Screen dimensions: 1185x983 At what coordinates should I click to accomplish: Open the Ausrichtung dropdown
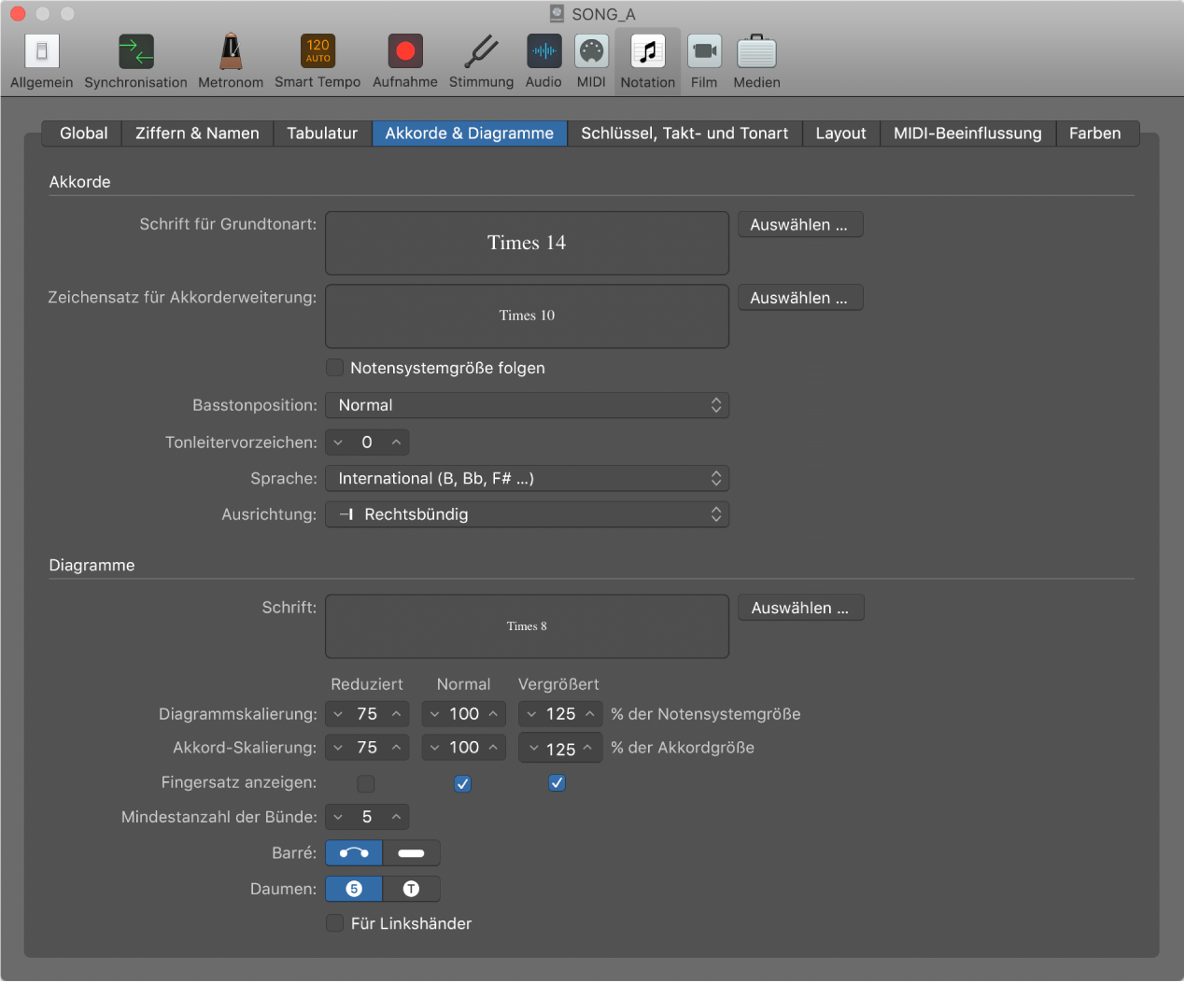(527, 514)
